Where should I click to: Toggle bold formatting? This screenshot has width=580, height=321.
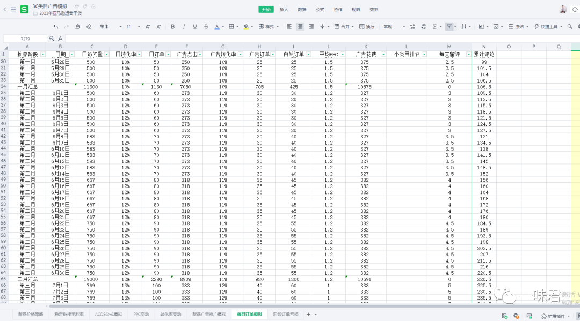click(x=172, y=27)
